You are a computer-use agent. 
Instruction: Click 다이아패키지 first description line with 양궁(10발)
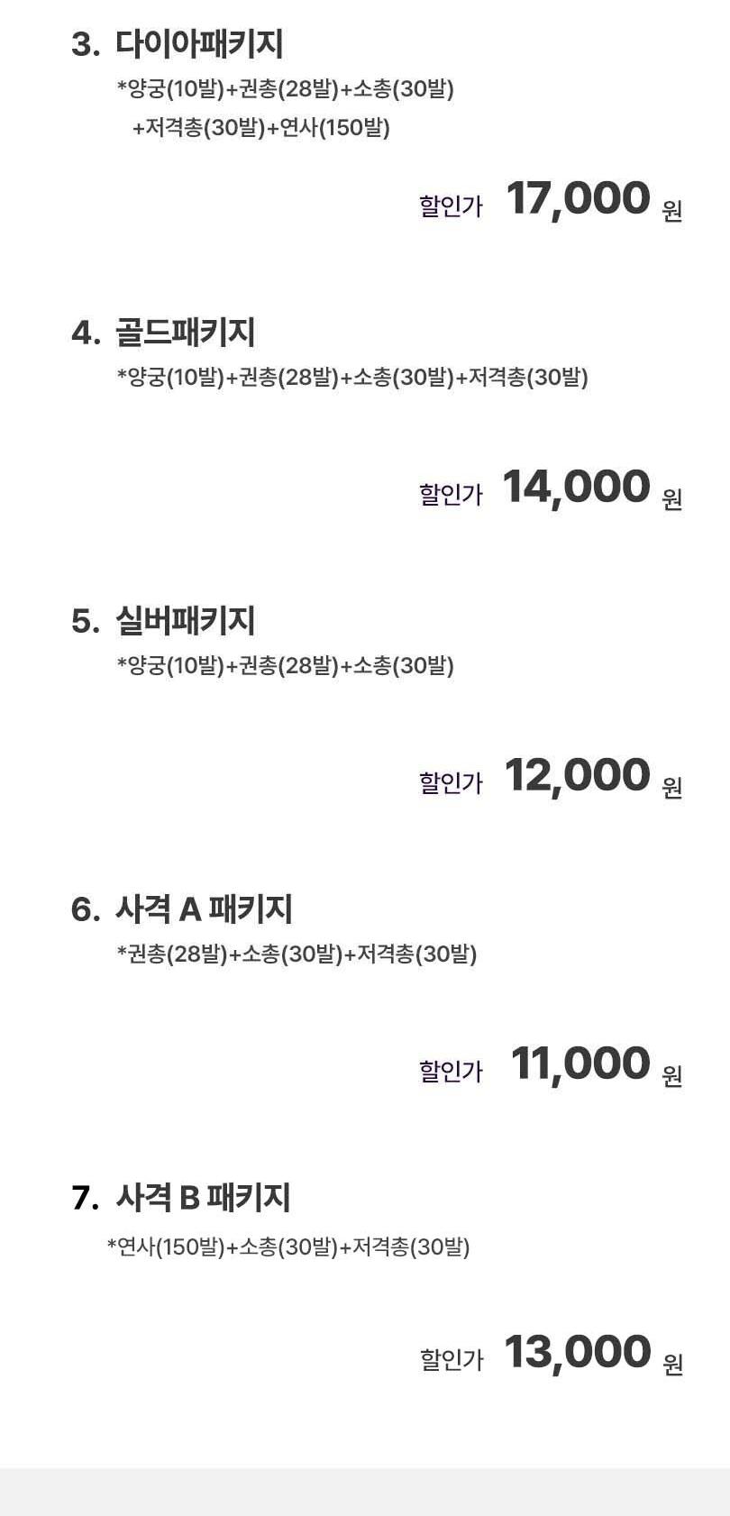286,89
